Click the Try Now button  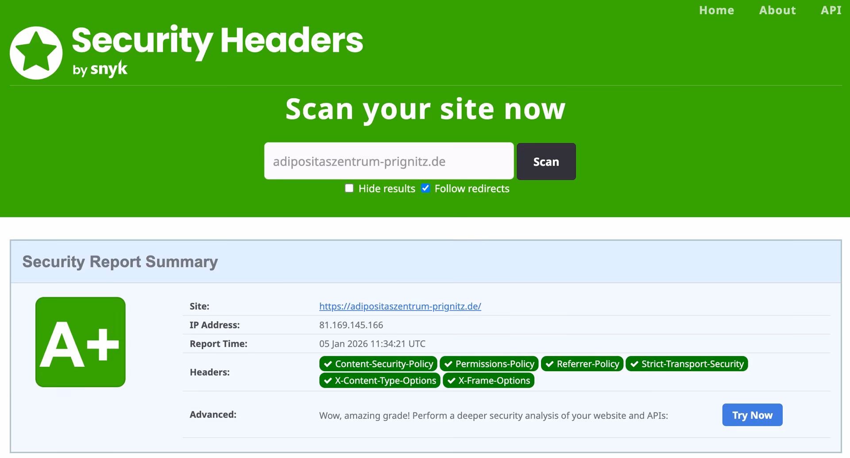[752, 415]
